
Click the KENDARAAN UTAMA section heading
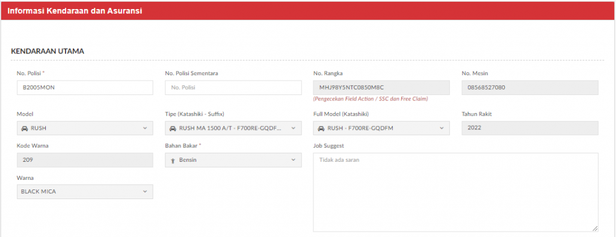click(x=47, y=51)
